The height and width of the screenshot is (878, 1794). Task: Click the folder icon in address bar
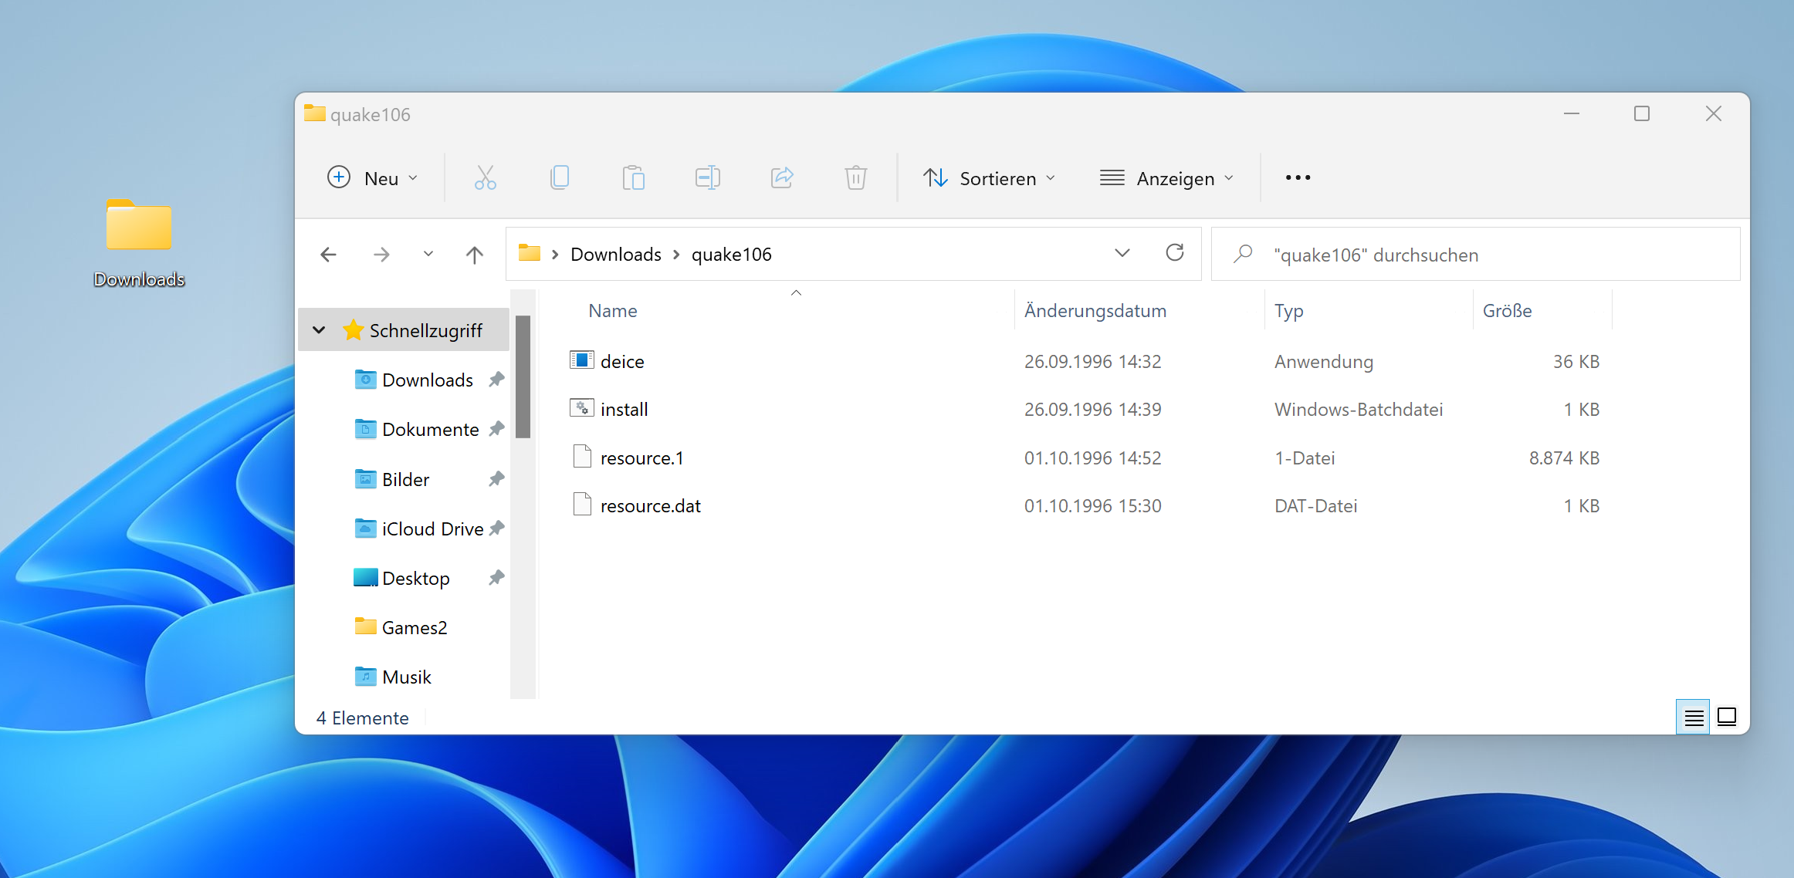(530, 253)
